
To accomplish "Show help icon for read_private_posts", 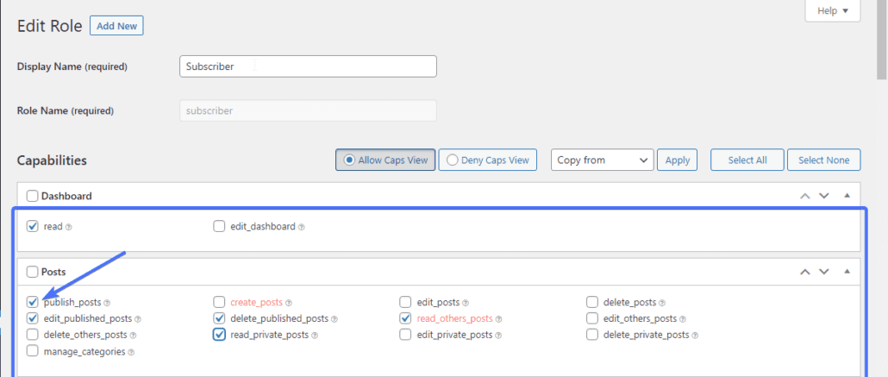I will pyautogui.click(x=315, y=336).
